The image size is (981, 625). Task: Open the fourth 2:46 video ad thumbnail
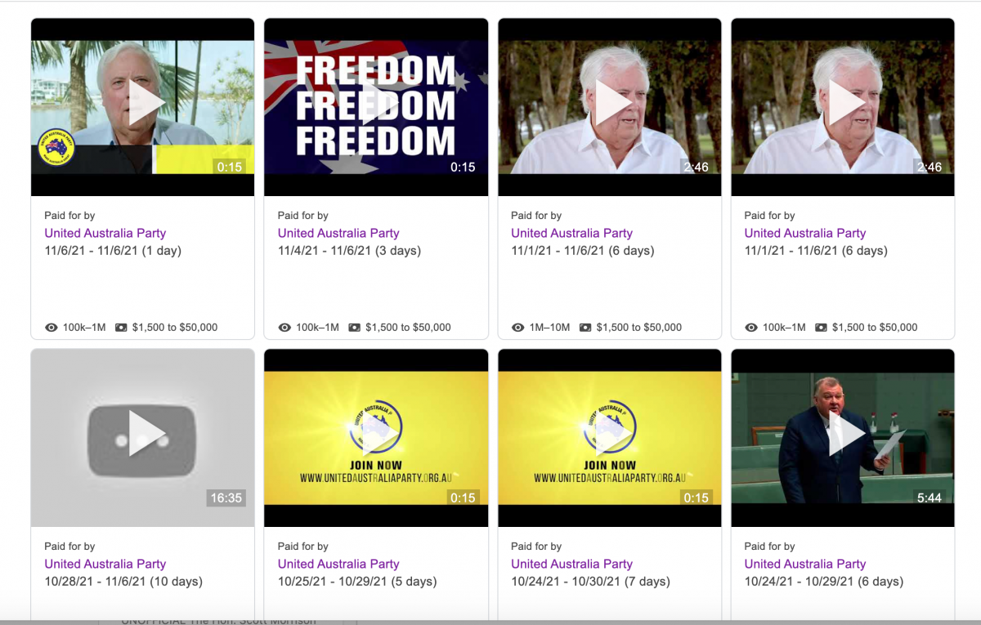(x=843, y=107)
